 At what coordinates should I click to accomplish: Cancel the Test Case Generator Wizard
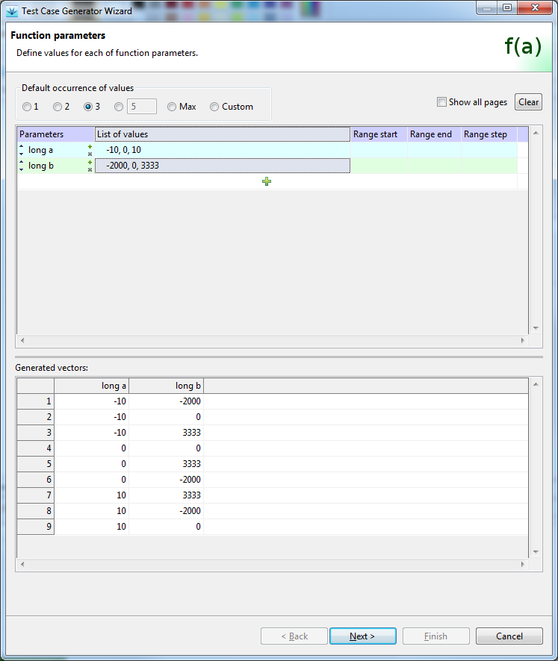pos(509,636)
